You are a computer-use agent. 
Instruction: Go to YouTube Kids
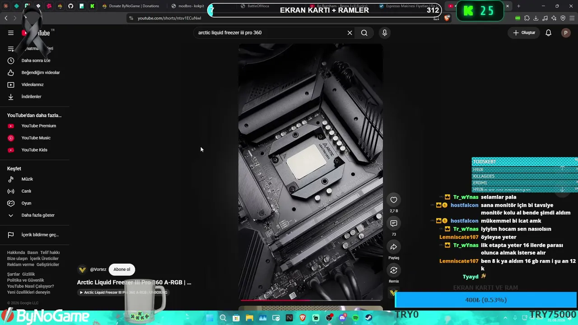[36, 150]
